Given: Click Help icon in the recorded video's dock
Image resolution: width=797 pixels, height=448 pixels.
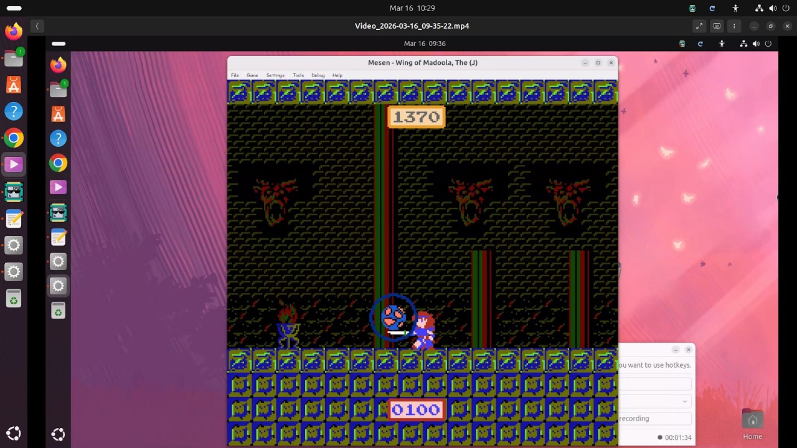Looking at the screenshot, I should point(58,138).
